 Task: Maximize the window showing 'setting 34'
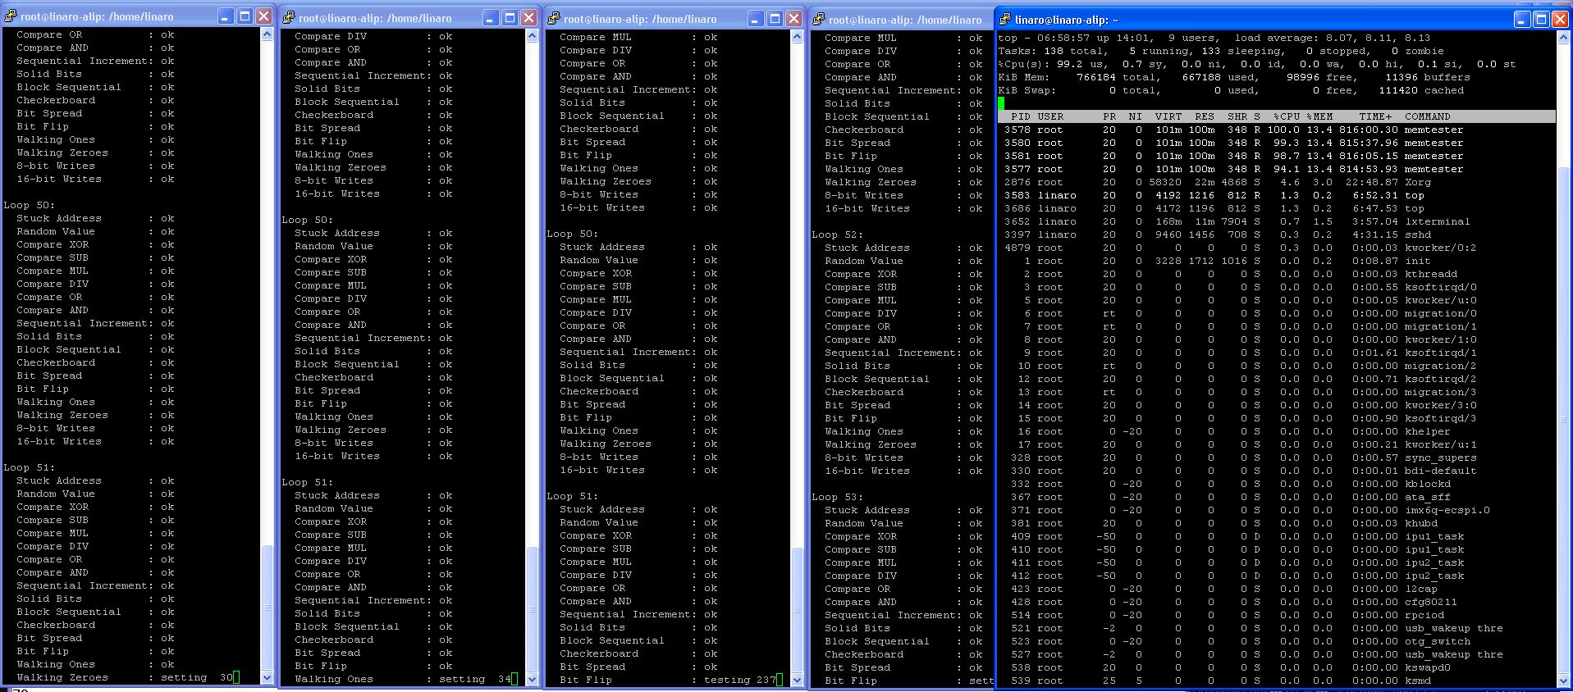[510, 18]
